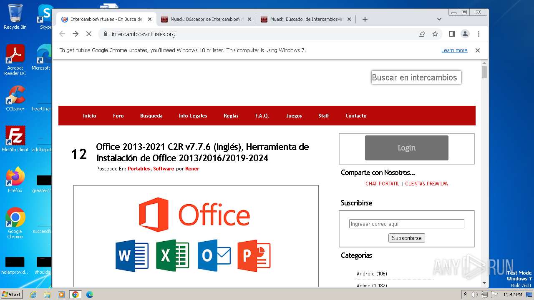Open the media player taskbar icon
The height and width of the screenshot is (300, 534).
(x=61, y=295)
